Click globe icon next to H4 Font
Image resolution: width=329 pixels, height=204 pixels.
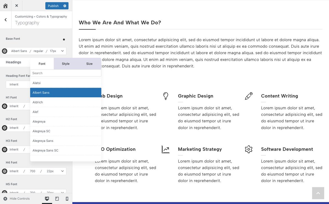pyautogui.click(x=4, y=171)
